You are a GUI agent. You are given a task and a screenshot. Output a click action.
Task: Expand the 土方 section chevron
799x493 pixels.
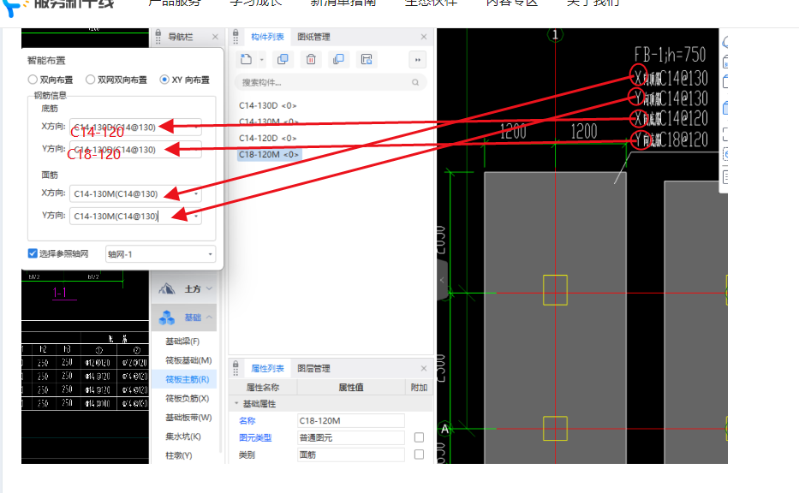[210, 288]
